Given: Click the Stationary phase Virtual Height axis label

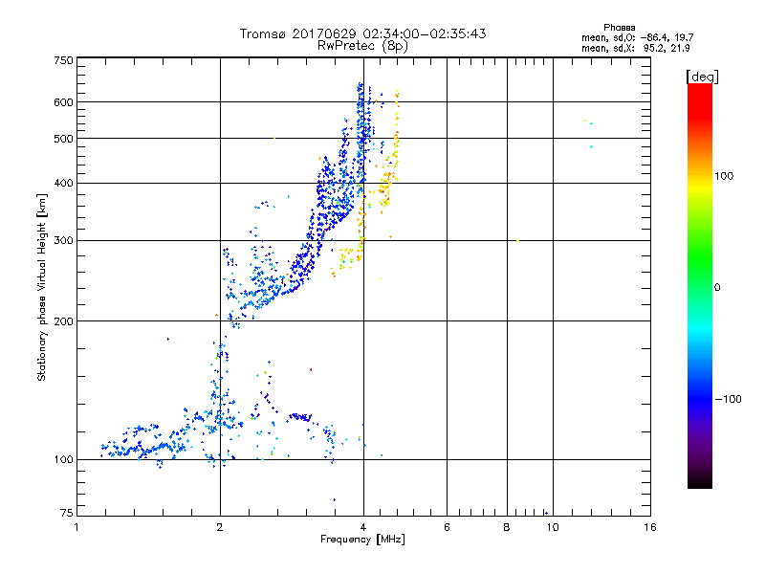Looking at the screenshot, I should coord(42,287).
